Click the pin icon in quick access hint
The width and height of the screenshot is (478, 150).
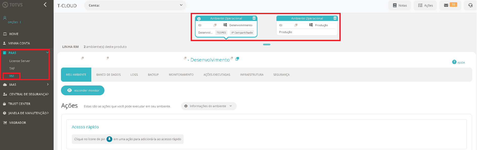(109, 139)
